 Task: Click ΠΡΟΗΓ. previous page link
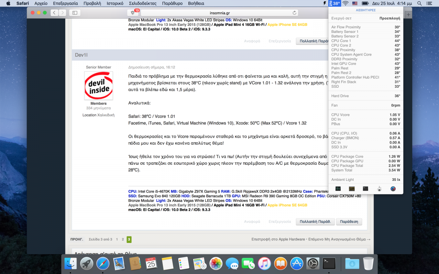(77, 240)
